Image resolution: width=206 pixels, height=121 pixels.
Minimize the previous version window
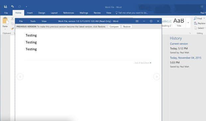144,21
